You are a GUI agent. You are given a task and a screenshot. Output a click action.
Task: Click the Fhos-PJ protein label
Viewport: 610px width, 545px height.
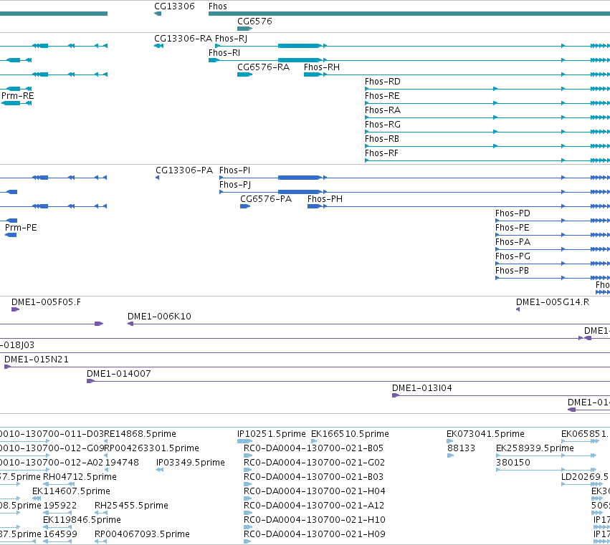(235, 185)
